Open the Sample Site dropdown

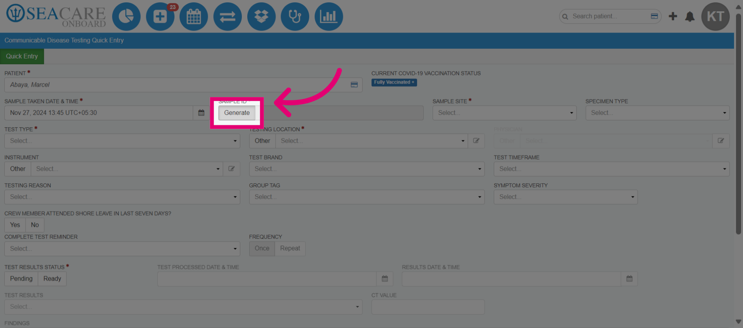[505, 113]
